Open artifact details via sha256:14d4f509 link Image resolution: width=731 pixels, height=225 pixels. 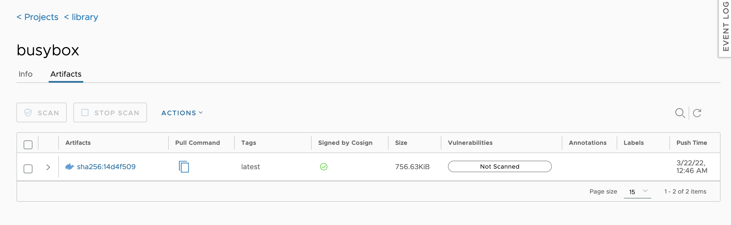pos(106,167)
